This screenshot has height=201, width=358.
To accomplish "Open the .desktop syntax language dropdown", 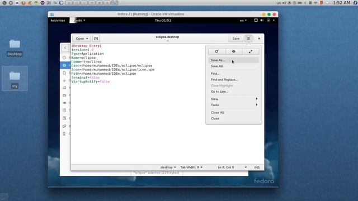I will pyautogui.click(x=168, y=167).
